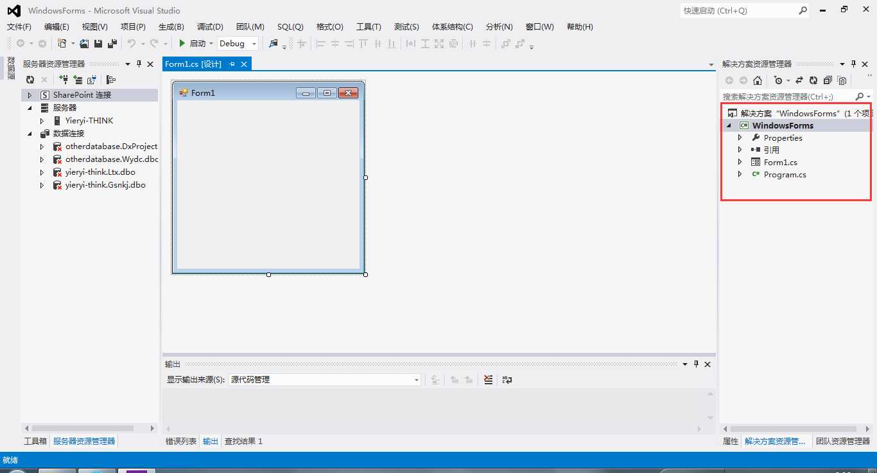The image size is (877, 473).
Task: Click the Refresh icon in Solution Explorer
Action: point(813,80)
